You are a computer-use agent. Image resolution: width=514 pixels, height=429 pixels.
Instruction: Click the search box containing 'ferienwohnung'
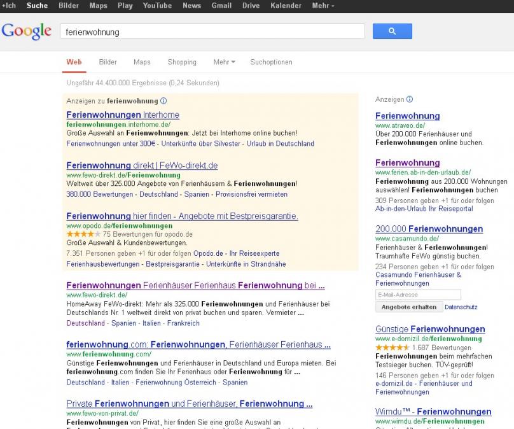coord(212,31)
